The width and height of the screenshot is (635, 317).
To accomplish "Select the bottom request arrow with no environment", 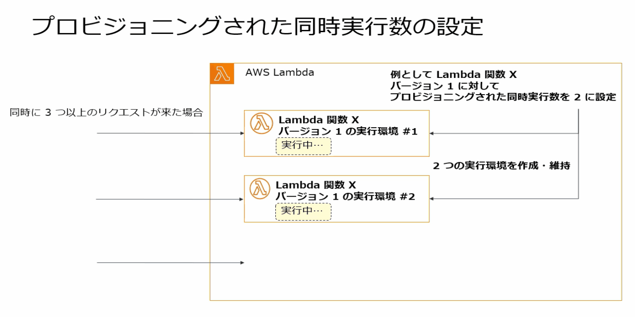I will pyautogui.click(x=170, y=263).
